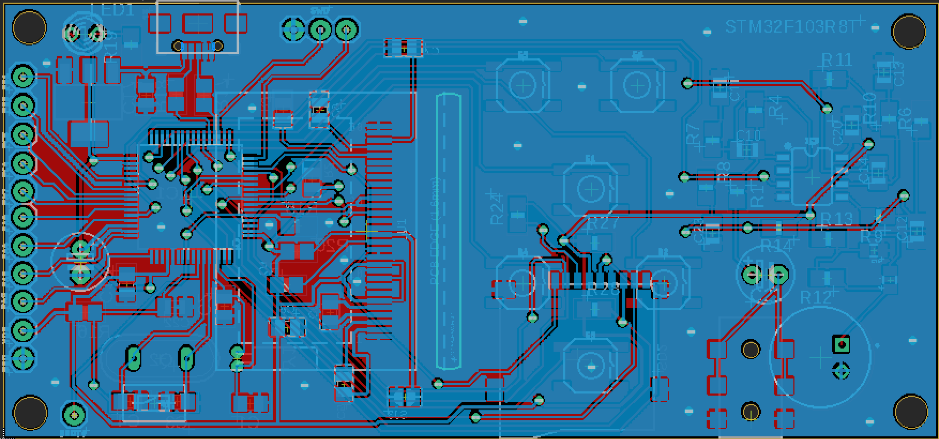Image resolution: width=939 pixels, height=439 pixels.
Task: Select mounting hole below the buzzer outline
Action: [911, 411]
